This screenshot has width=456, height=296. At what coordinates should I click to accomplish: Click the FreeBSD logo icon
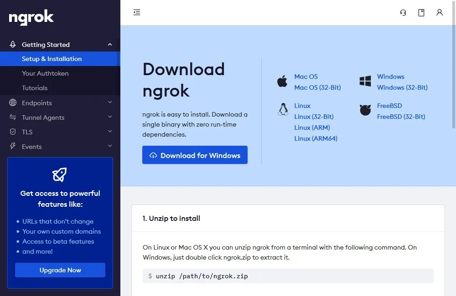tap(365, 111)
